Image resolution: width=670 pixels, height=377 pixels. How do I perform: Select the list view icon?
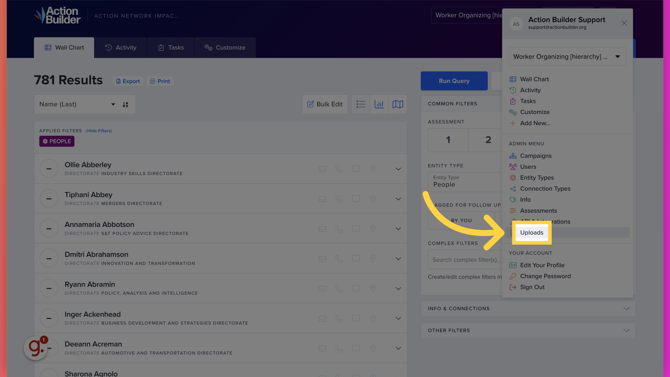coord(361,104)
